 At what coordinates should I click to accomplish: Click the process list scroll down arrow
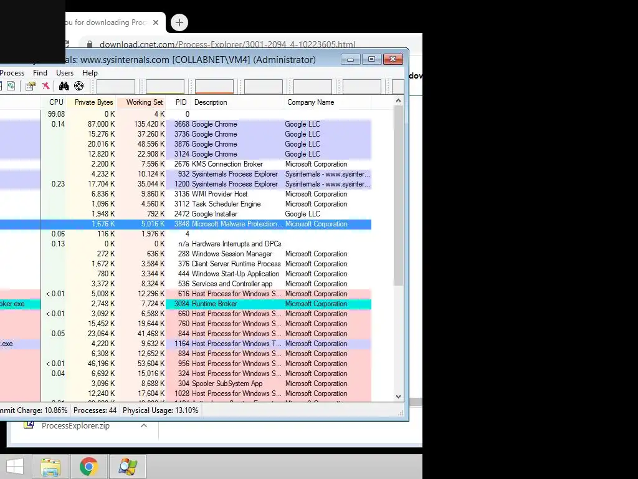click(398, 396)
